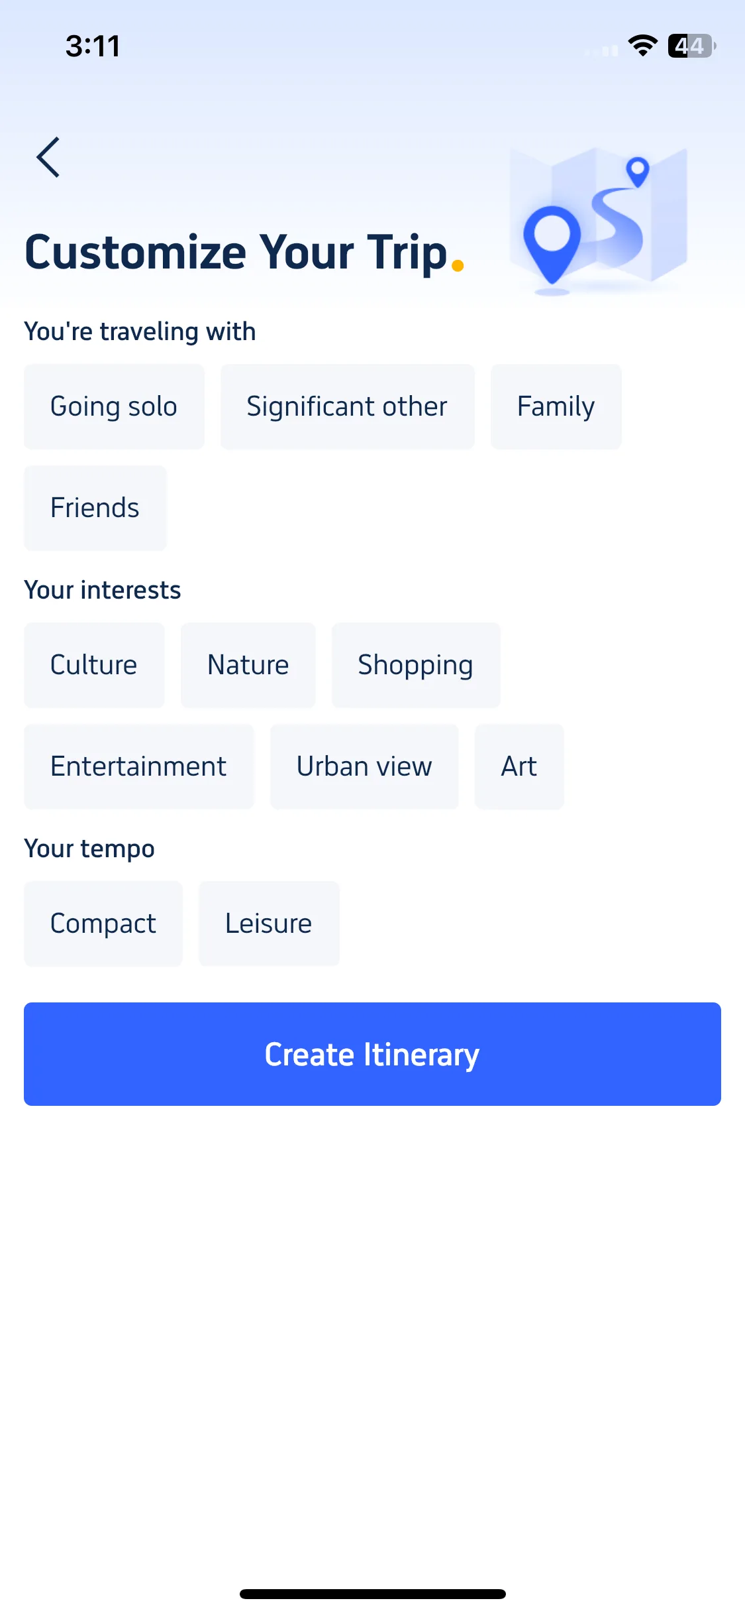
Task: Tap the clock showing 3:11
Action: (x=93, y=46)
